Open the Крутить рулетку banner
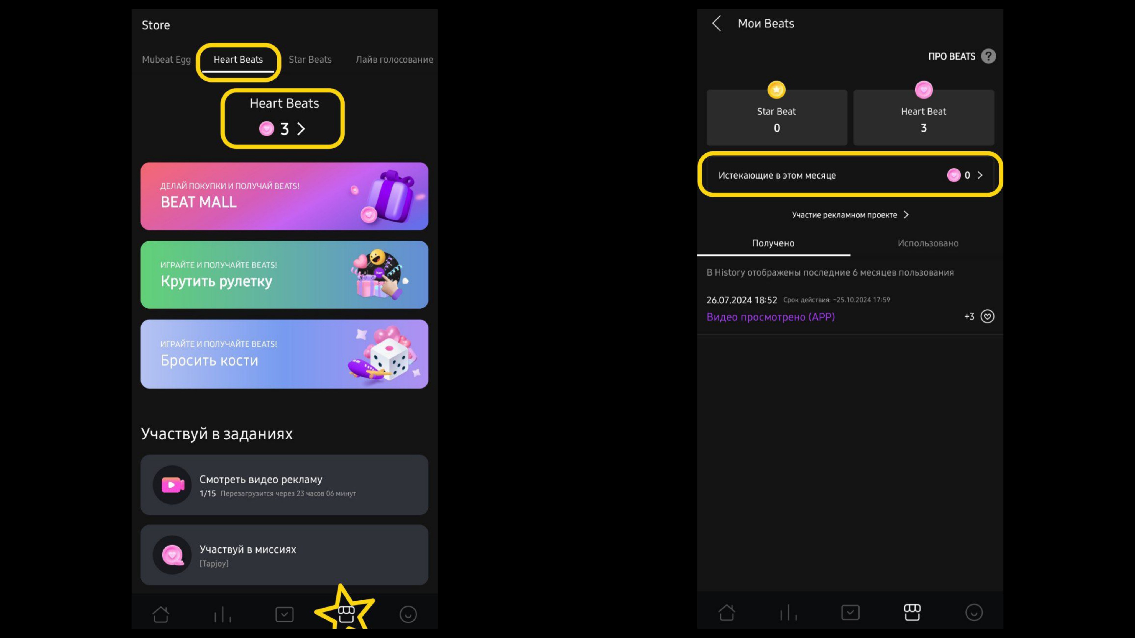This screenshot has height=638, width=1135. point(284,275)
